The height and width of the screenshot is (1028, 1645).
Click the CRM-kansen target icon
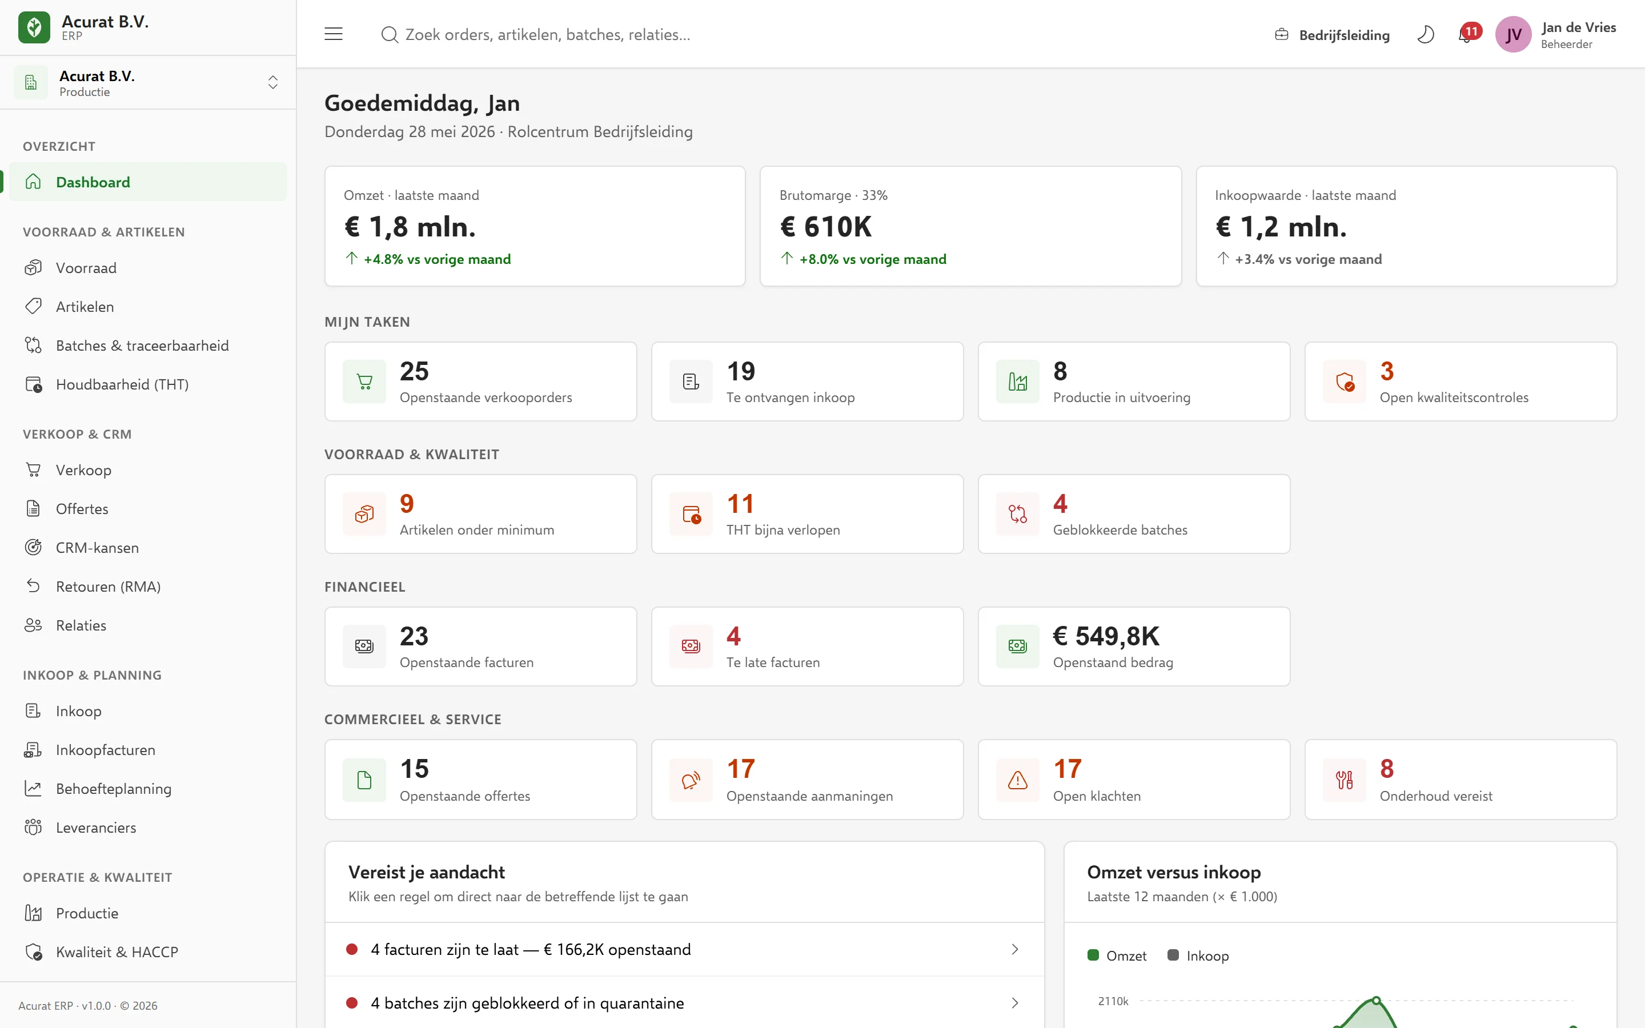(33, 547)
